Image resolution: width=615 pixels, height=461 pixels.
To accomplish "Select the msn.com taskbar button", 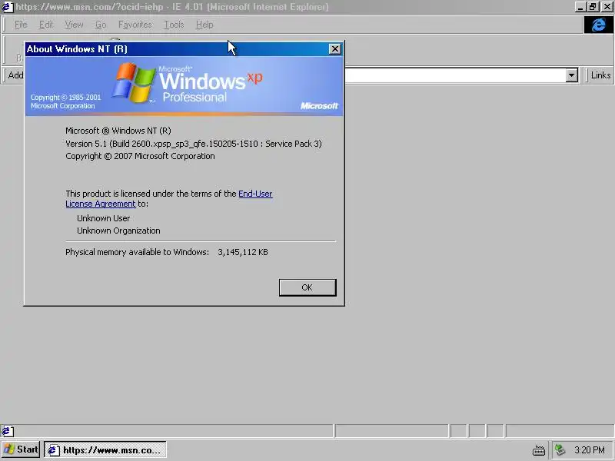I will coord(105,449).
